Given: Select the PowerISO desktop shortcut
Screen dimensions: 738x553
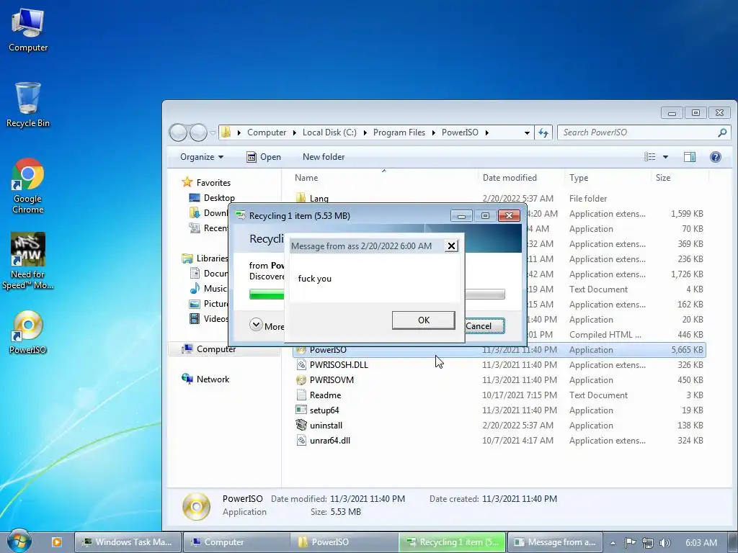Looking at the screenshot, I should 28,333.
